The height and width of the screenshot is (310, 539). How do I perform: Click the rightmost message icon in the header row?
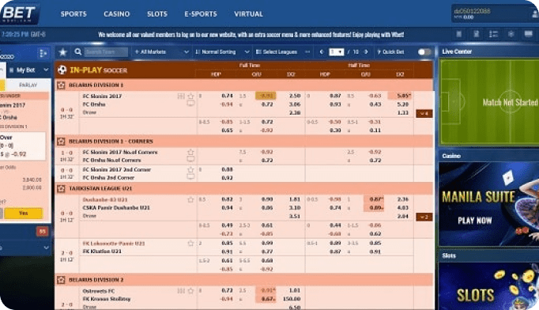click(x=529, y=34)
